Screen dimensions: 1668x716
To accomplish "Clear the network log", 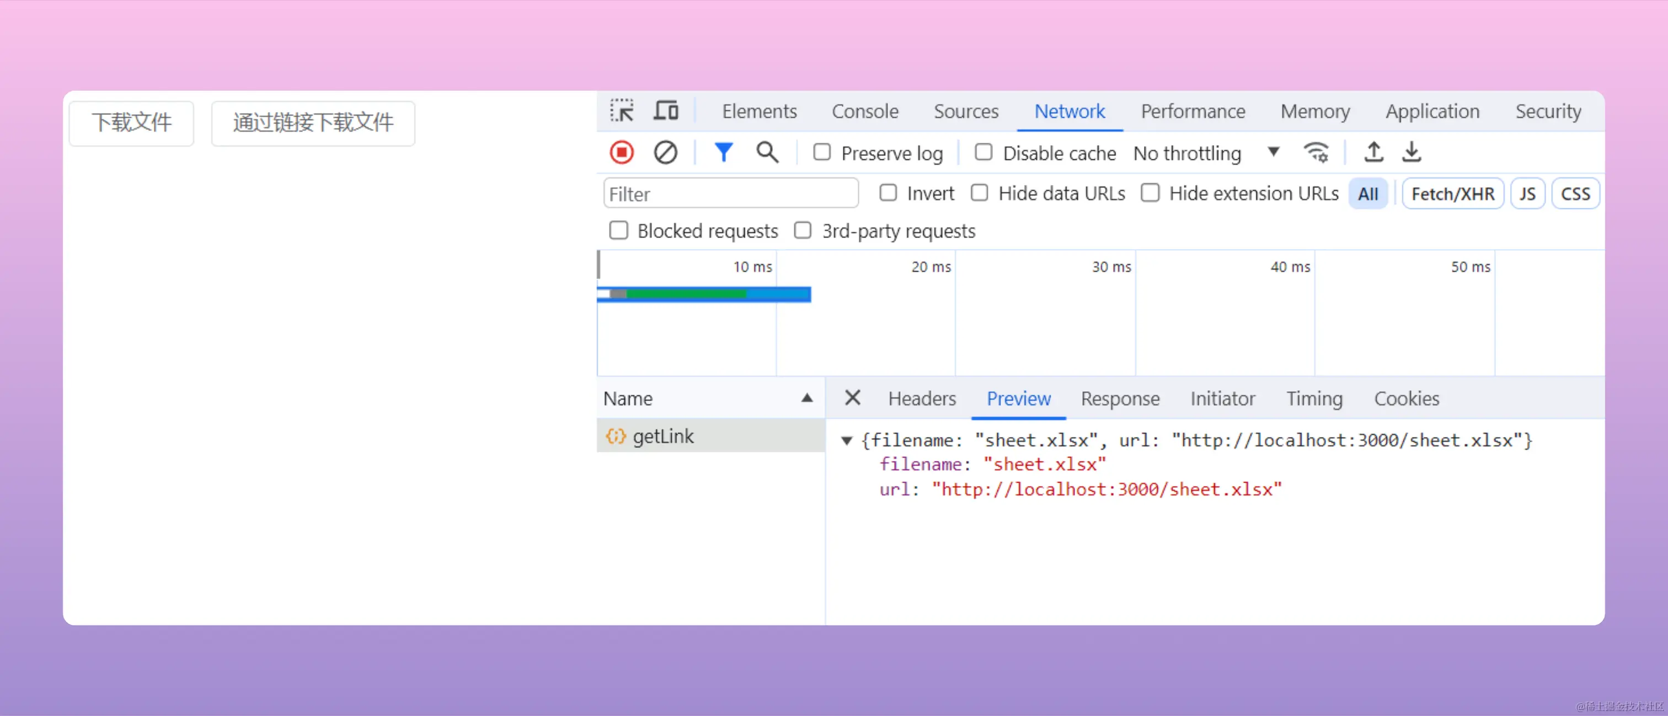I will (665, 153).
